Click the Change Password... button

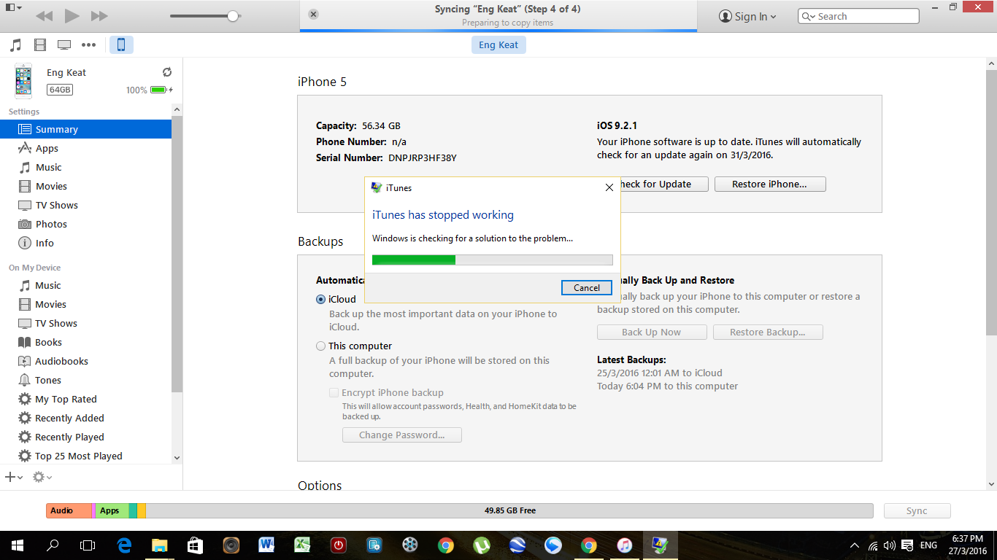click(402, 435)
